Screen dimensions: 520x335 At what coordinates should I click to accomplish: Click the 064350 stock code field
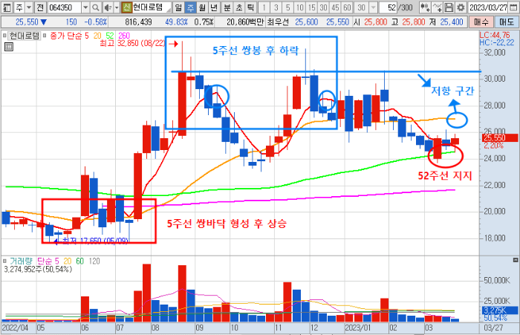(x=65, y=7)
